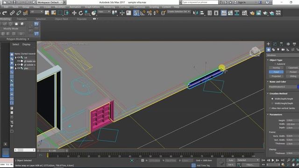The image size is (299, 168).
Task: Enable the AutoGrid checkbox
Action: pyautogui.click(x=275, y=64)
